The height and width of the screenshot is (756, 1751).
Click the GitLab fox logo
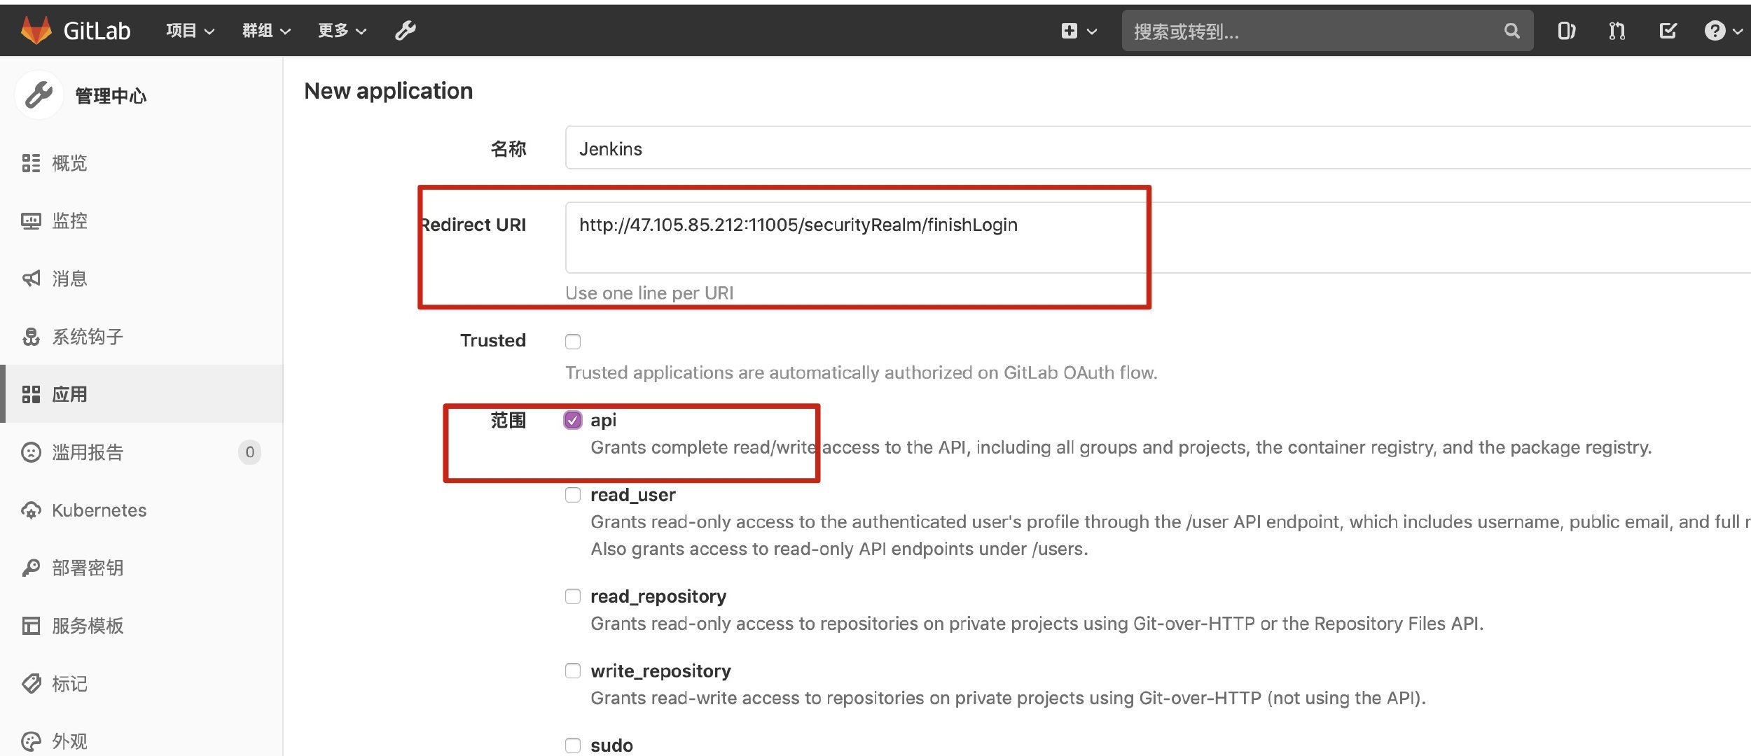[x=36, y=30]
